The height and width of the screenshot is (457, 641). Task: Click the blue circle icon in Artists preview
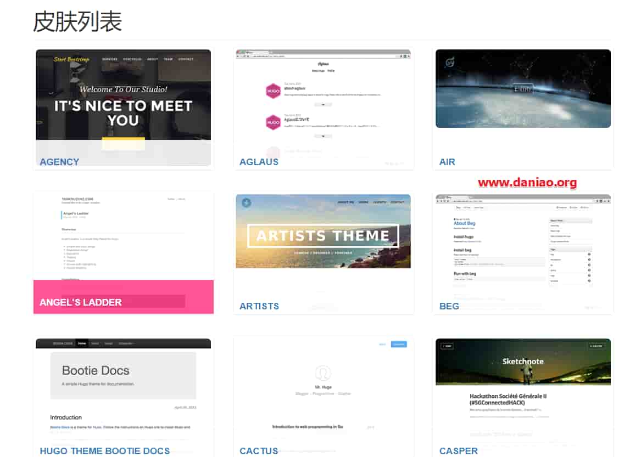pos(246,202)
